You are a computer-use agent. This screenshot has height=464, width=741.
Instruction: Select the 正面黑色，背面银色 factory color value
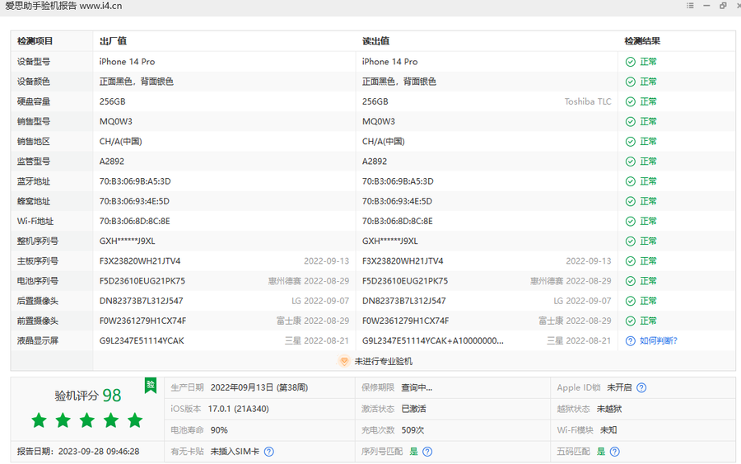[136, 82]
